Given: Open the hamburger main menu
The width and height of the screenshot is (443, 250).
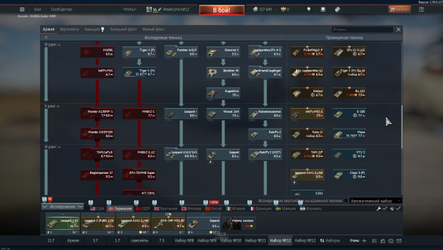Looking at the screenshot, I should 22,9.
